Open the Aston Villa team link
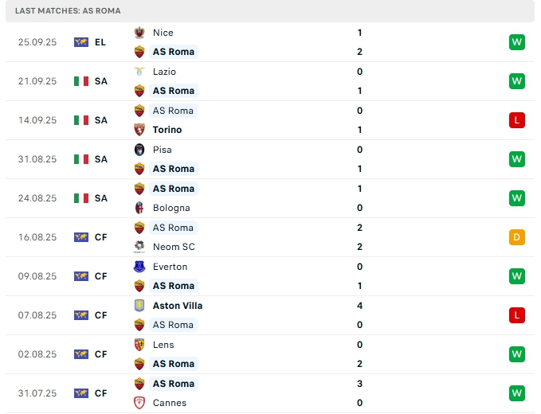This screenshot has width=541, height=414. tap(177, 306)
